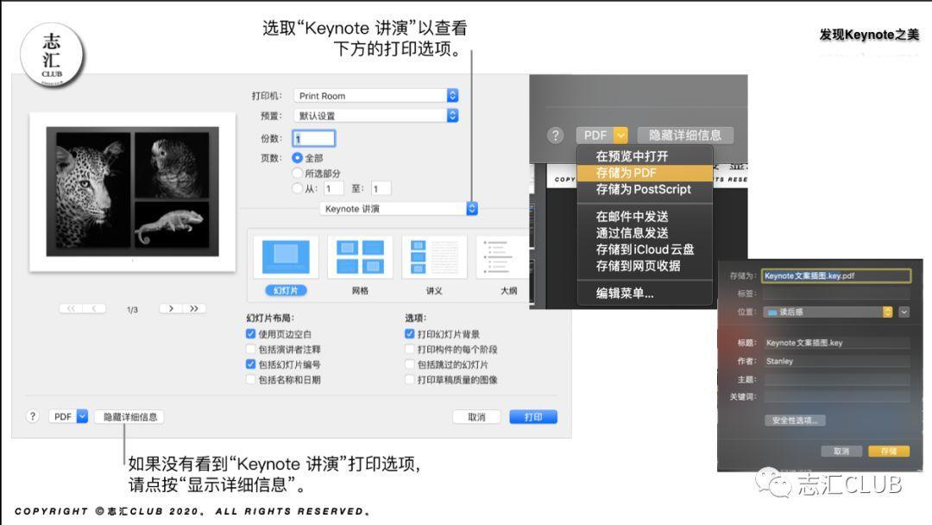The width and height of the screenshot is (932, 525).
Task: Click the orange 存储 button
Action: tap(889, 452)
